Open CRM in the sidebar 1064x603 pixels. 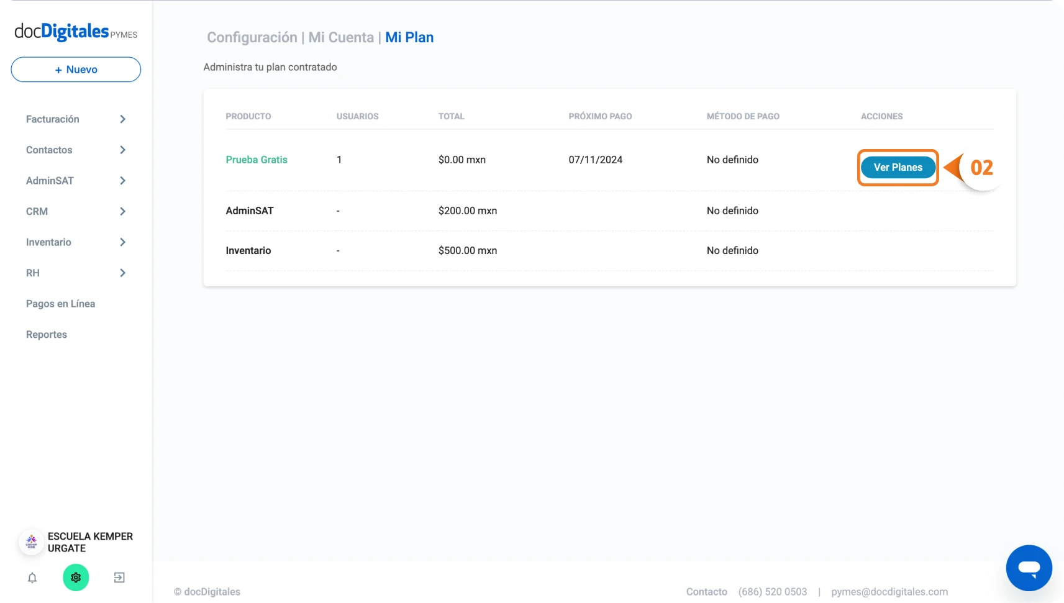[37, 211]
